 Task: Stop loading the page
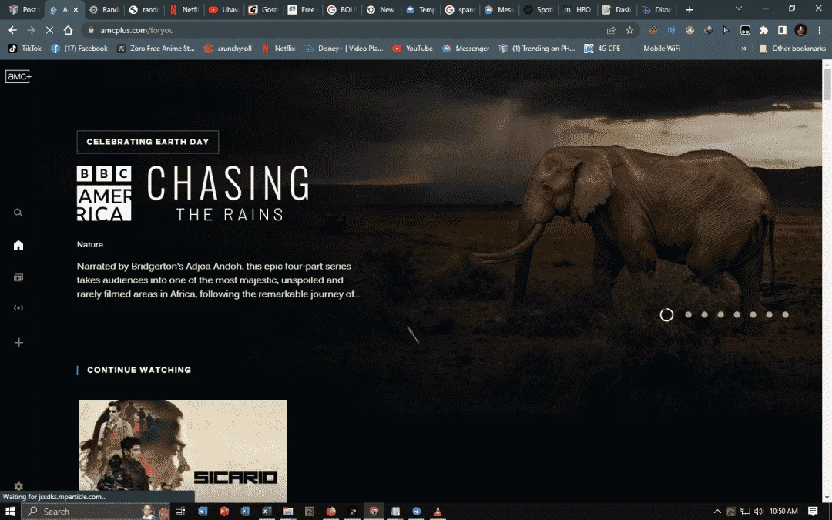tap(49, 30)
